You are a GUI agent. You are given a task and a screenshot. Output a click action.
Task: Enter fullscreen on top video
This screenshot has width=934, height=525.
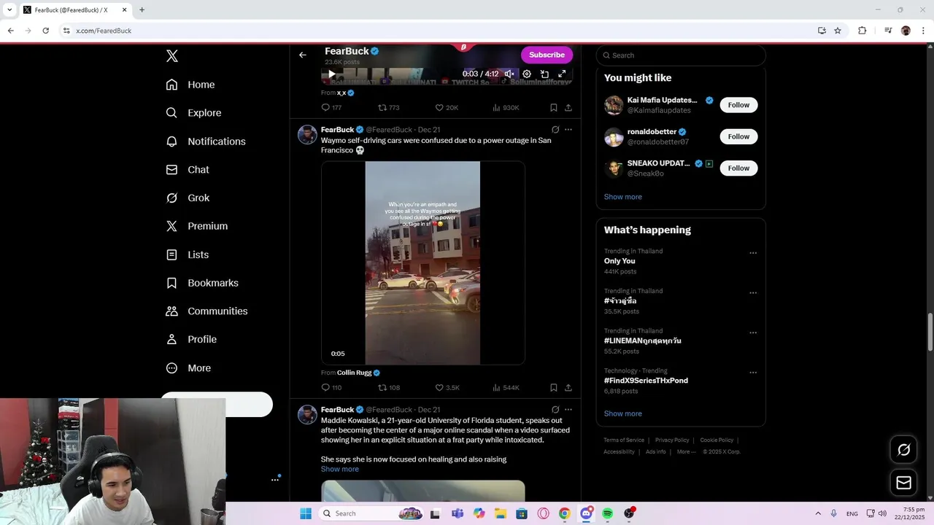click(562, 74)
